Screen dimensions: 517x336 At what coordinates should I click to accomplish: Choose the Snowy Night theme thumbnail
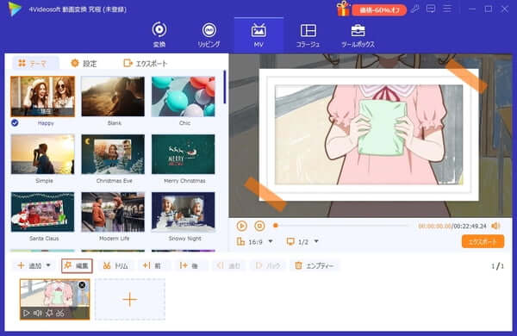(183, 212)
